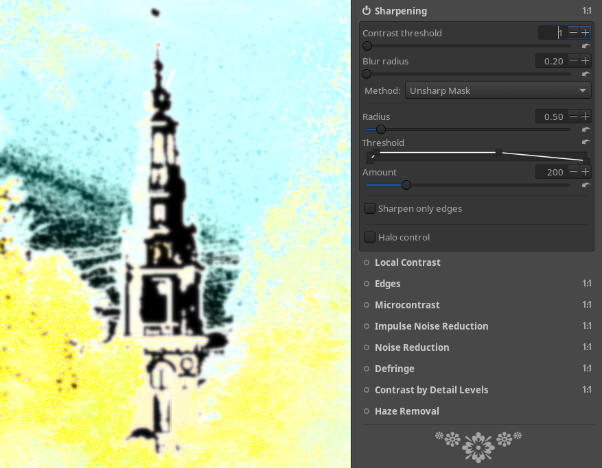Collapse the Sharpening section title

tap(400, 11)
